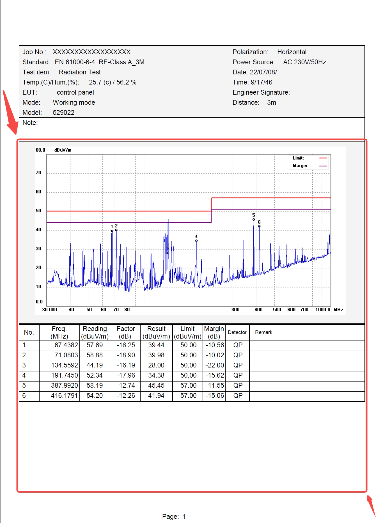
Task: Click the red Limit legend line
Action: 323,158
